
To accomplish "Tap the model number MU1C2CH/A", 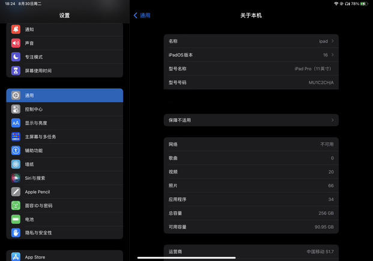I will click(x=321, y=82).
